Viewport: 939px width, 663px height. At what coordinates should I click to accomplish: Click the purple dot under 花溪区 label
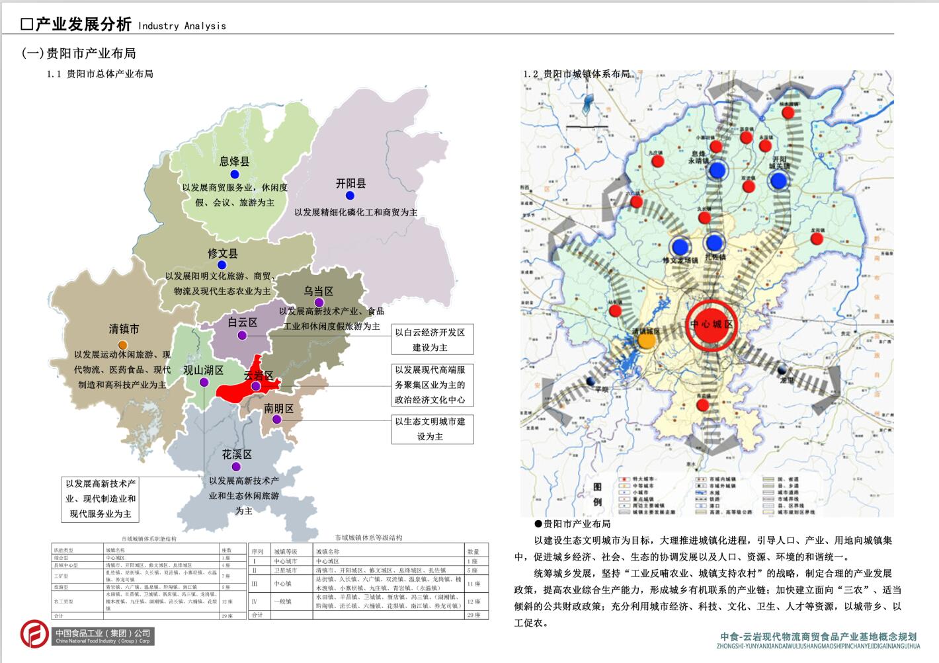pos(236,467)
